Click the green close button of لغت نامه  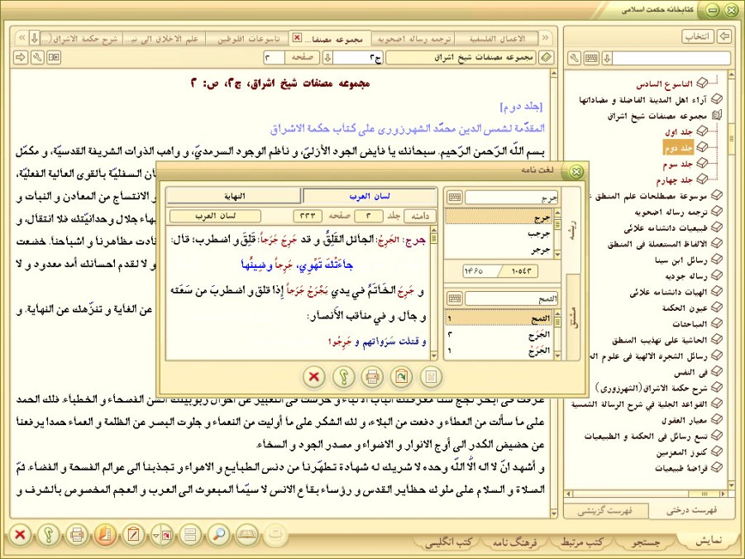575,172
